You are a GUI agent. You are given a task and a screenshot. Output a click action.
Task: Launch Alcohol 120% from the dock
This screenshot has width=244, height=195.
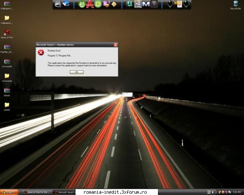(90, 4)
